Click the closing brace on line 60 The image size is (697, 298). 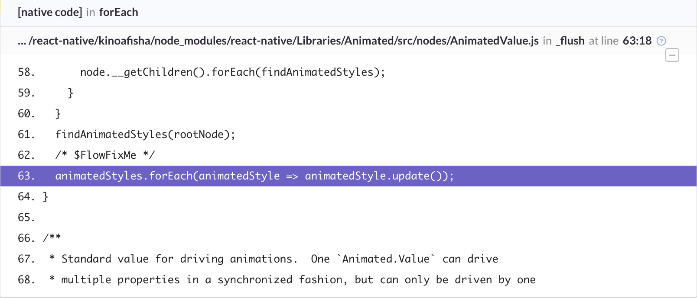pos(58,113)
